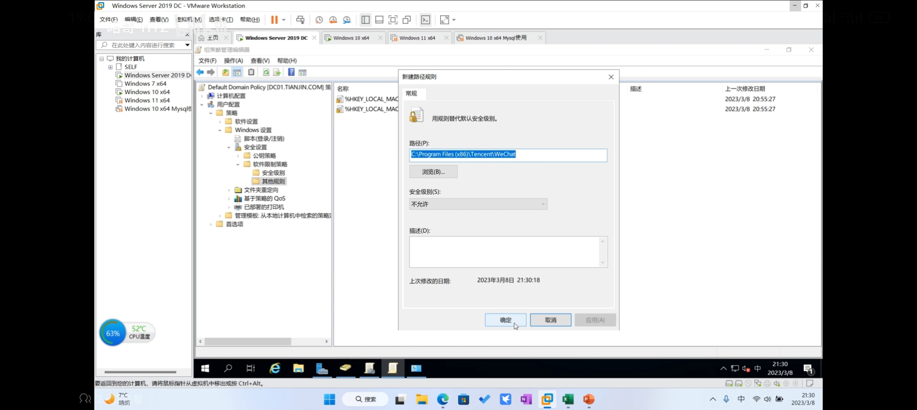Expand the 计算机配置 tree node
This screenshot has width=917, height=410.
point(202,96)
